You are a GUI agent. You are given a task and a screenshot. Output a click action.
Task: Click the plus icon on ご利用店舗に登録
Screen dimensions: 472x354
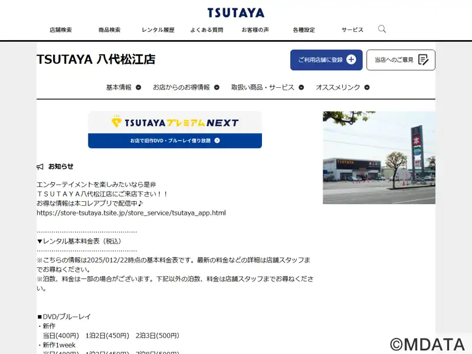(351, 60)
